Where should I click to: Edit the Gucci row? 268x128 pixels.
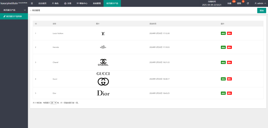pyautogui.click(x=223, y=79)
